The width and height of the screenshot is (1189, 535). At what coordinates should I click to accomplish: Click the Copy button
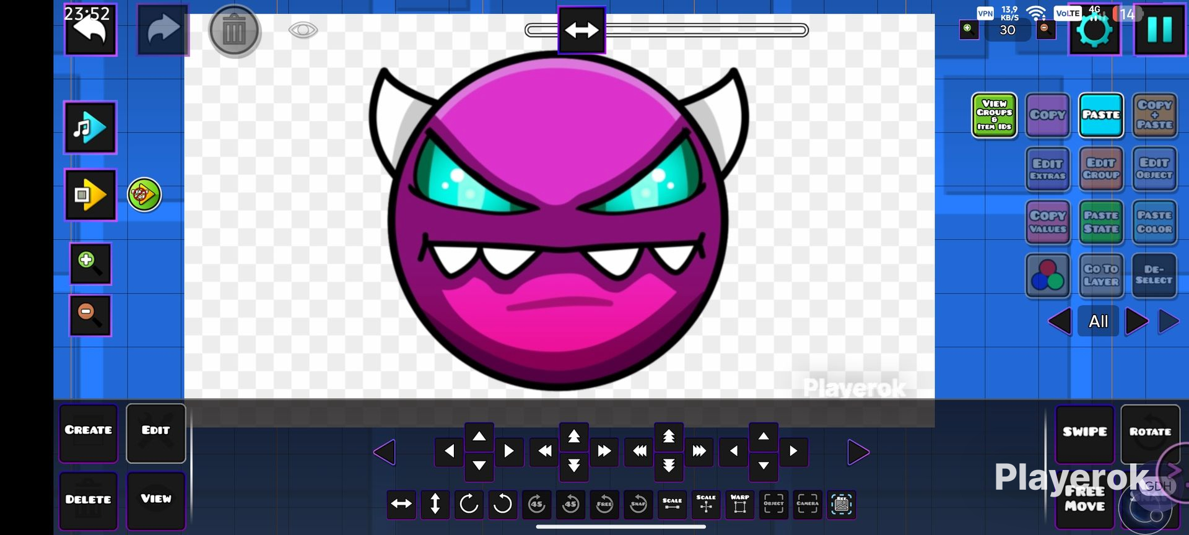click(1047, 115)
